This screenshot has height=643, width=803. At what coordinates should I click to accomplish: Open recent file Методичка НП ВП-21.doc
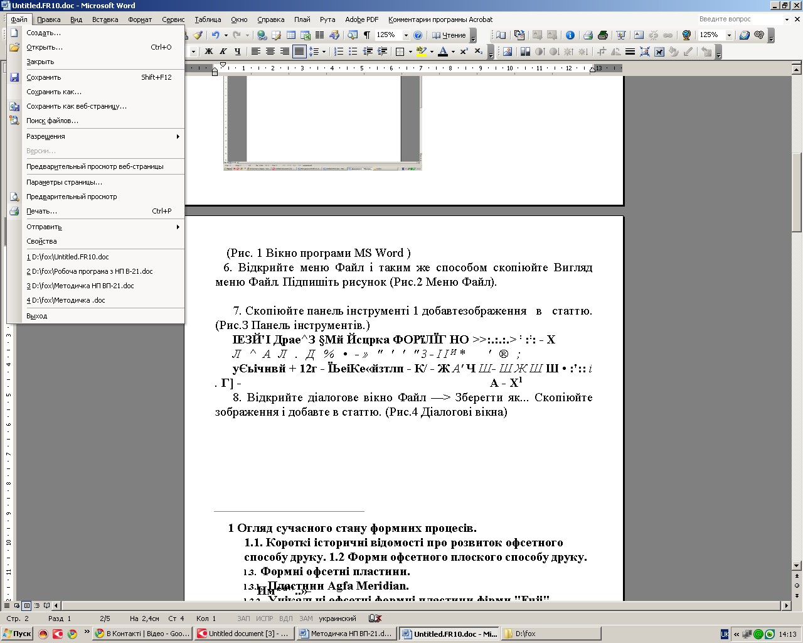tap(95, 286)
